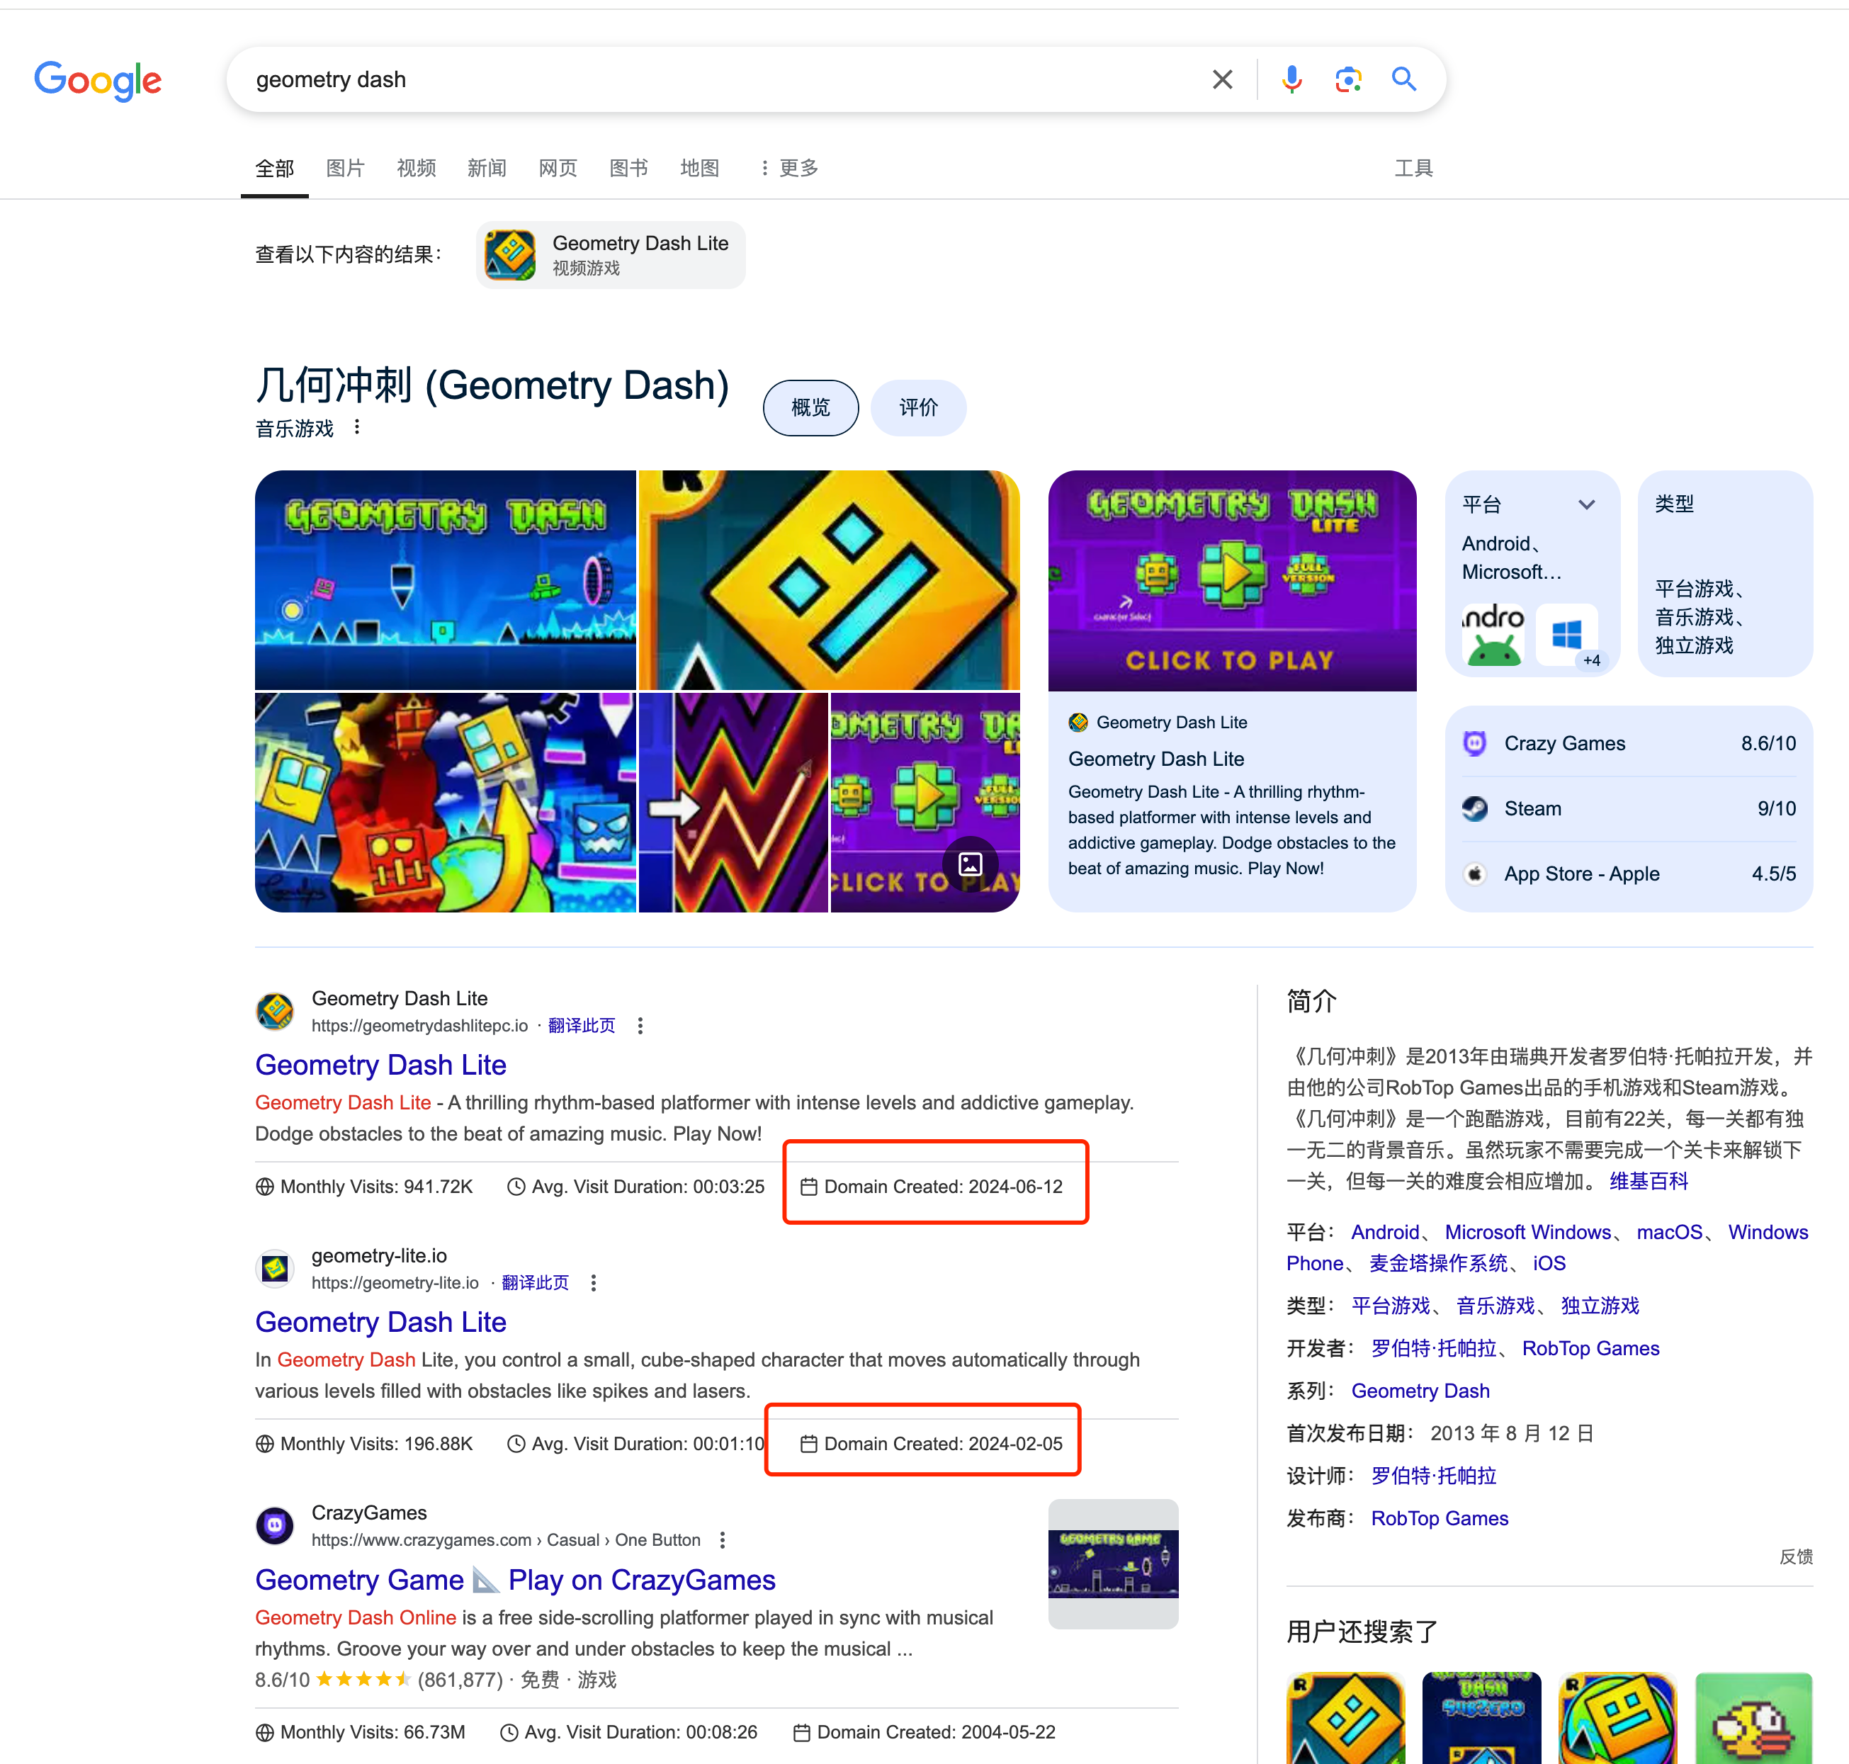Click the 反馈 feedback link
The width and height of the screenshot is (1849, 1764).
coord(1795,1557)
